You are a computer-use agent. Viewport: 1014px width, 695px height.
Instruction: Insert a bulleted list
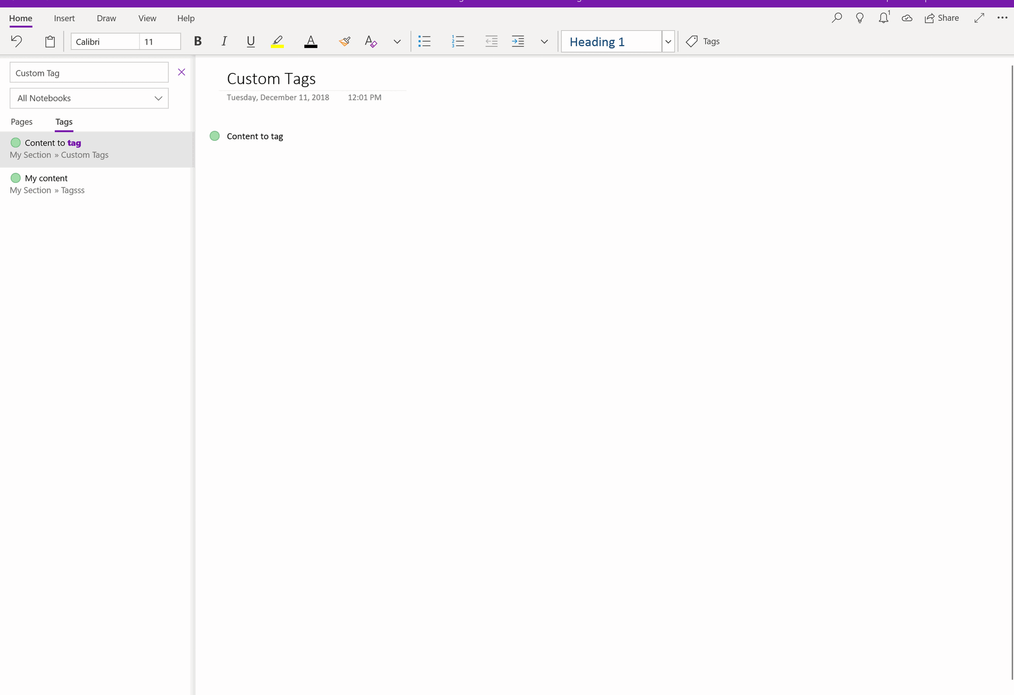(x=424, y=42)
